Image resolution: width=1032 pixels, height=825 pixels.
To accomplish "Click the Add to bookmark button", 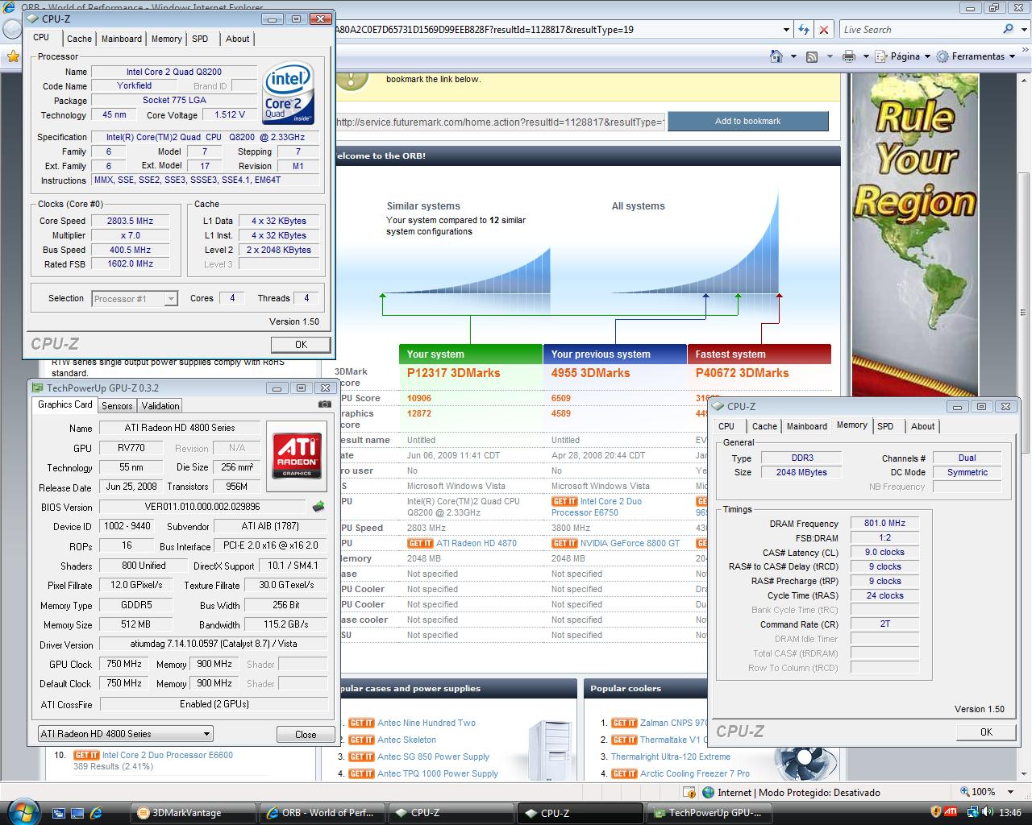I will [x=748, y=122].
